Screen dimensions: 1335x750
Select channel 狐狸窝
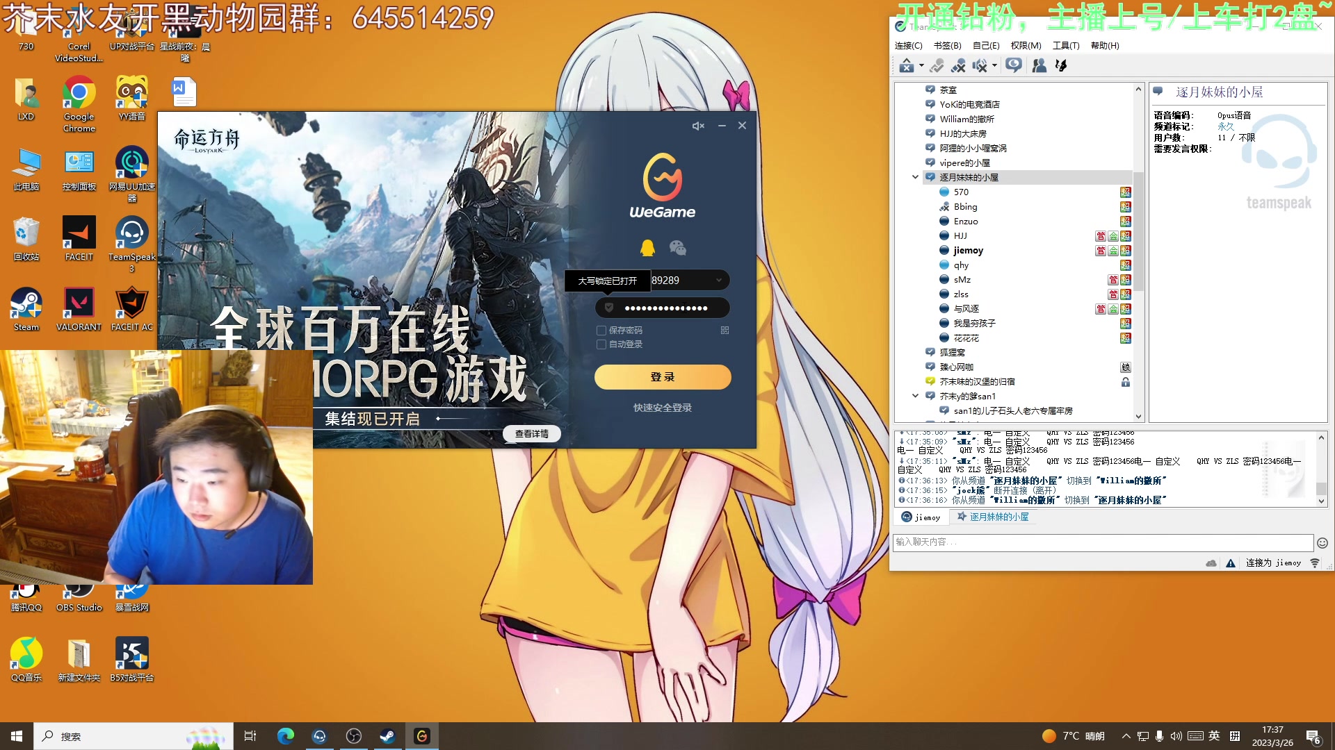pos(952,353)
